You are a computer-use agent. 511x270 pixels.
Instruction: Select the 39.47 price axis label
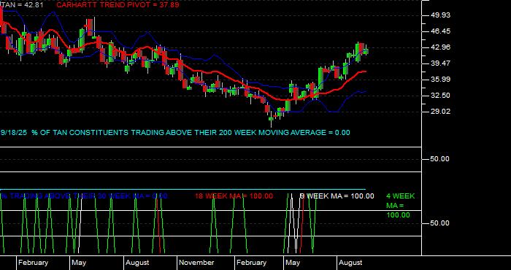tap(440, 63)
